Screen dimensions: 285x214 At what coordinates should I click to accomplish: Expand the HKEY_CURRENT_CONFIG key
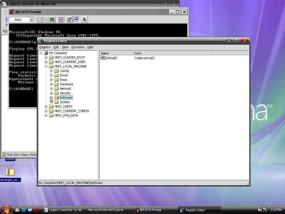coord(46,111)
